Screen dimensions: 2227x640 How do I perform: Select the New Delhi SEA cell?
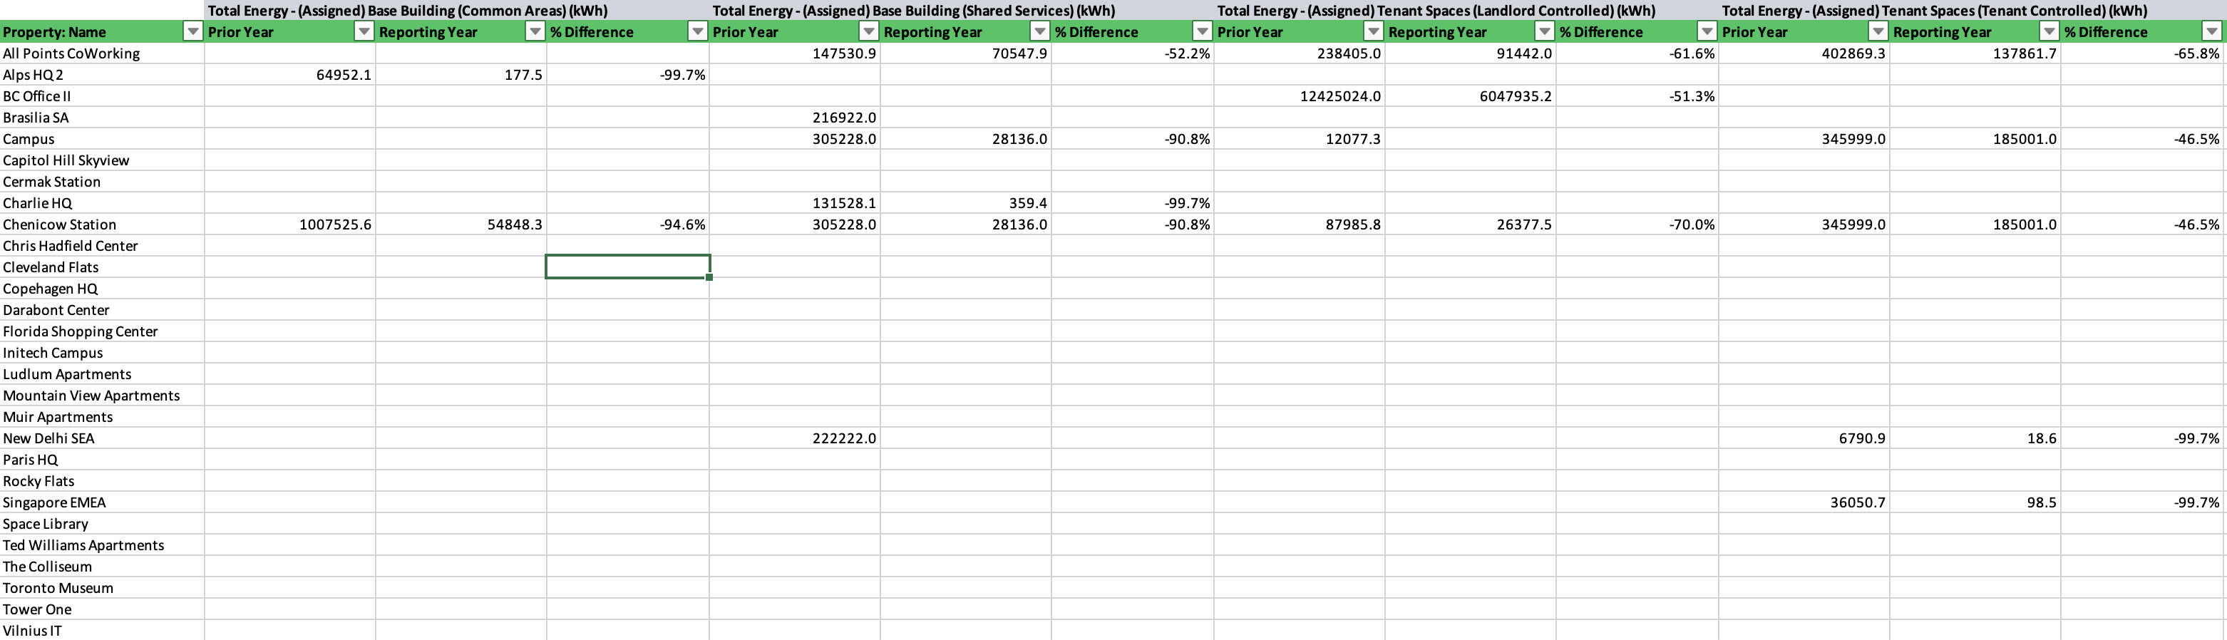102,438
